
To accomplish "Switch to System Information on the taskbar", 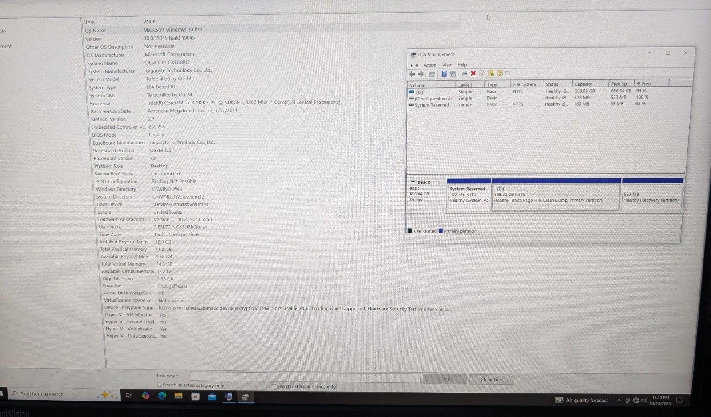I will (229, 397).
